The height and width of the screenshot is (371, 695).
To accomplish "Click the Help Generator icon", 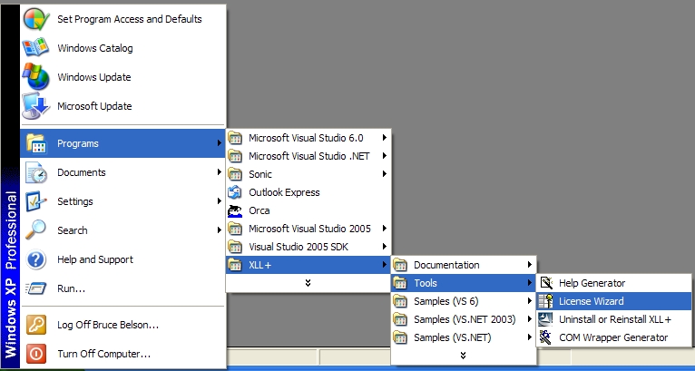I will coord(546,283).
